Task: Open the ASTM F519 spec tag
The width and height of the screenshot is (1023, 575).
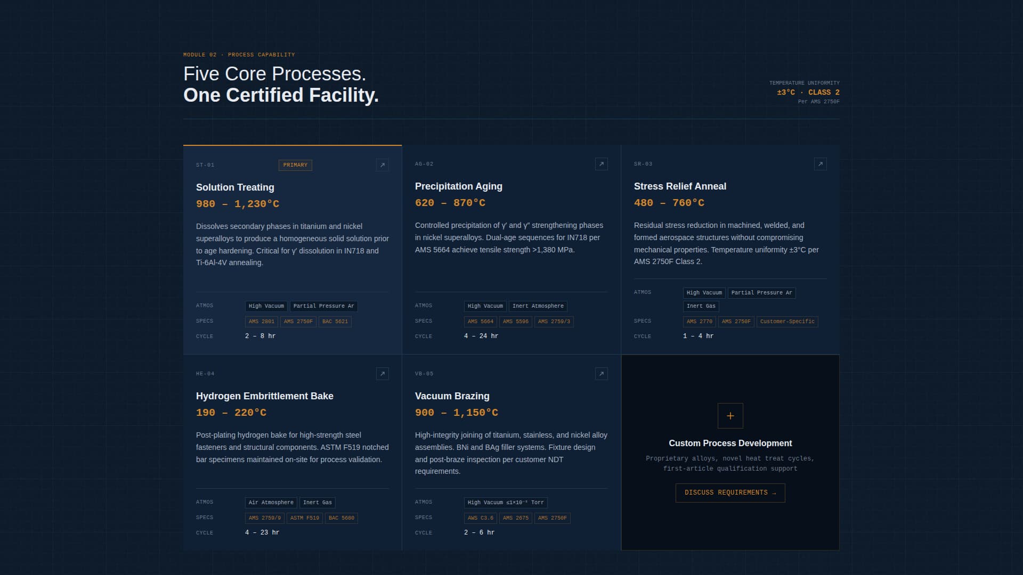Action: [304, 517]
